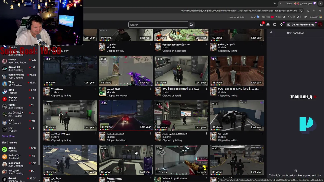Image resolution: width=324 pixels, height=182 pixels.
Task: Open Levi Fortnite channel in sidebar
Action: coord(19,130)
